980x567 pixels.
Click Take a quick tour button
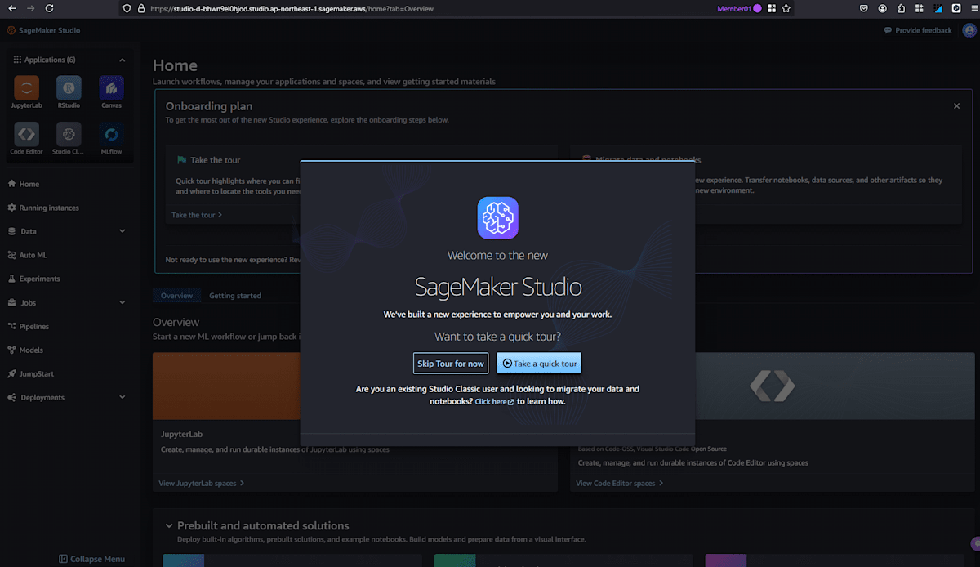coord(539,364)
